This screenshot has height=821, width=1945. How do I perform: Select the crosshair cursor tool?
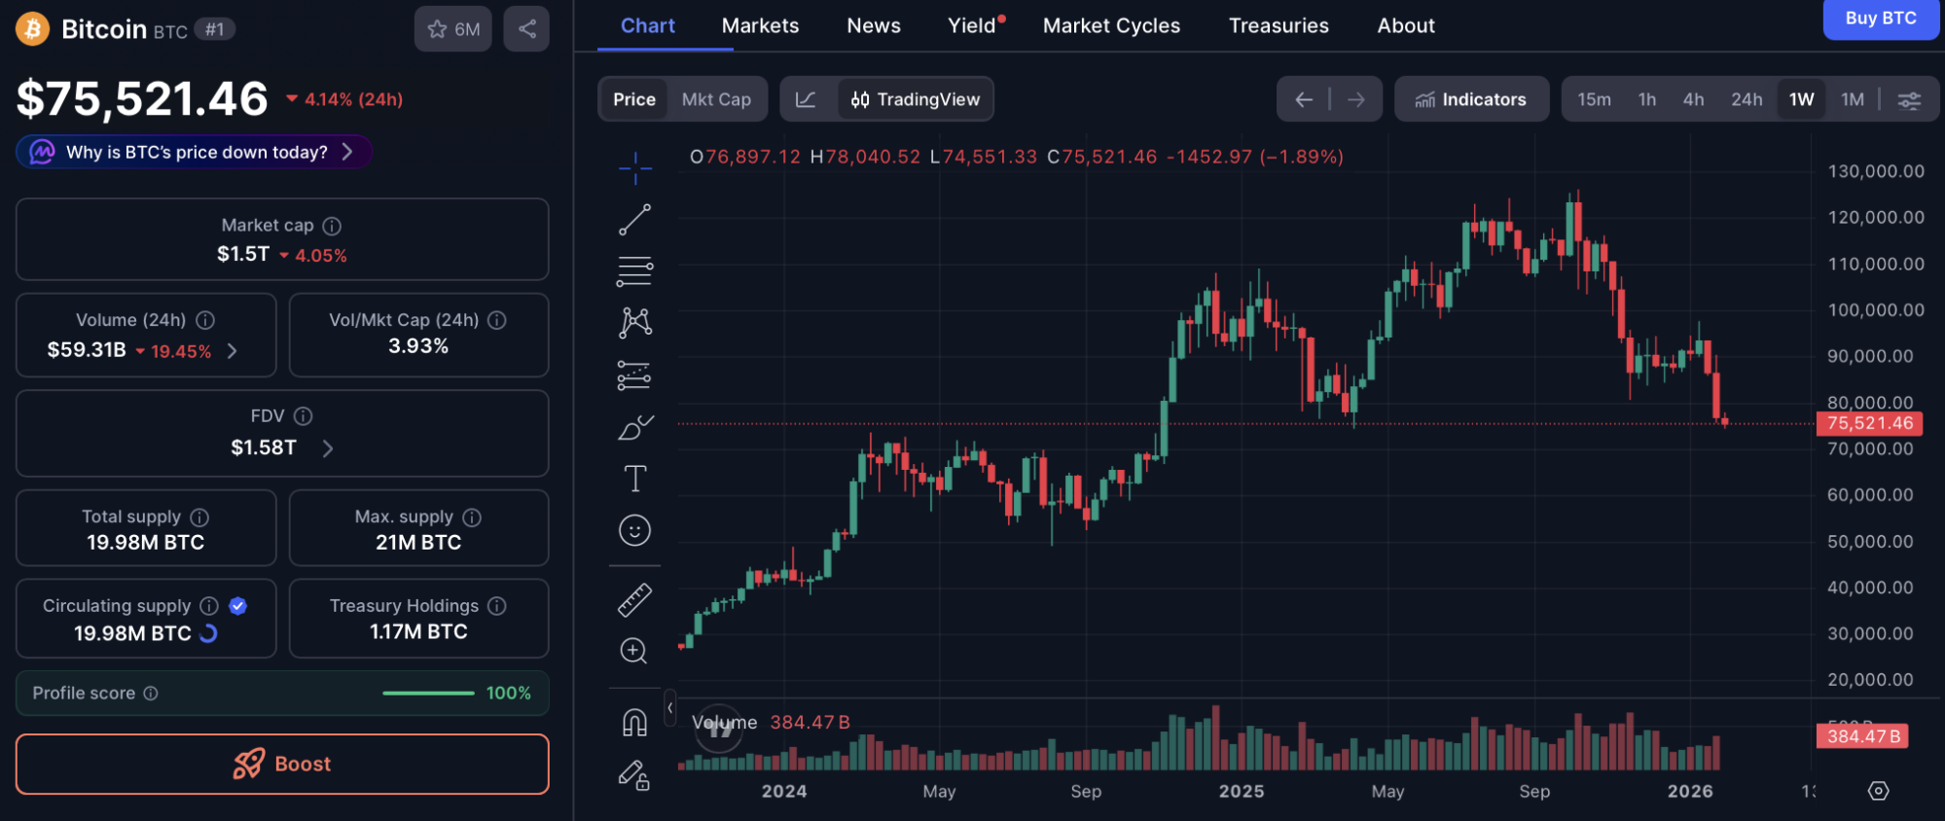click(634, 168)
